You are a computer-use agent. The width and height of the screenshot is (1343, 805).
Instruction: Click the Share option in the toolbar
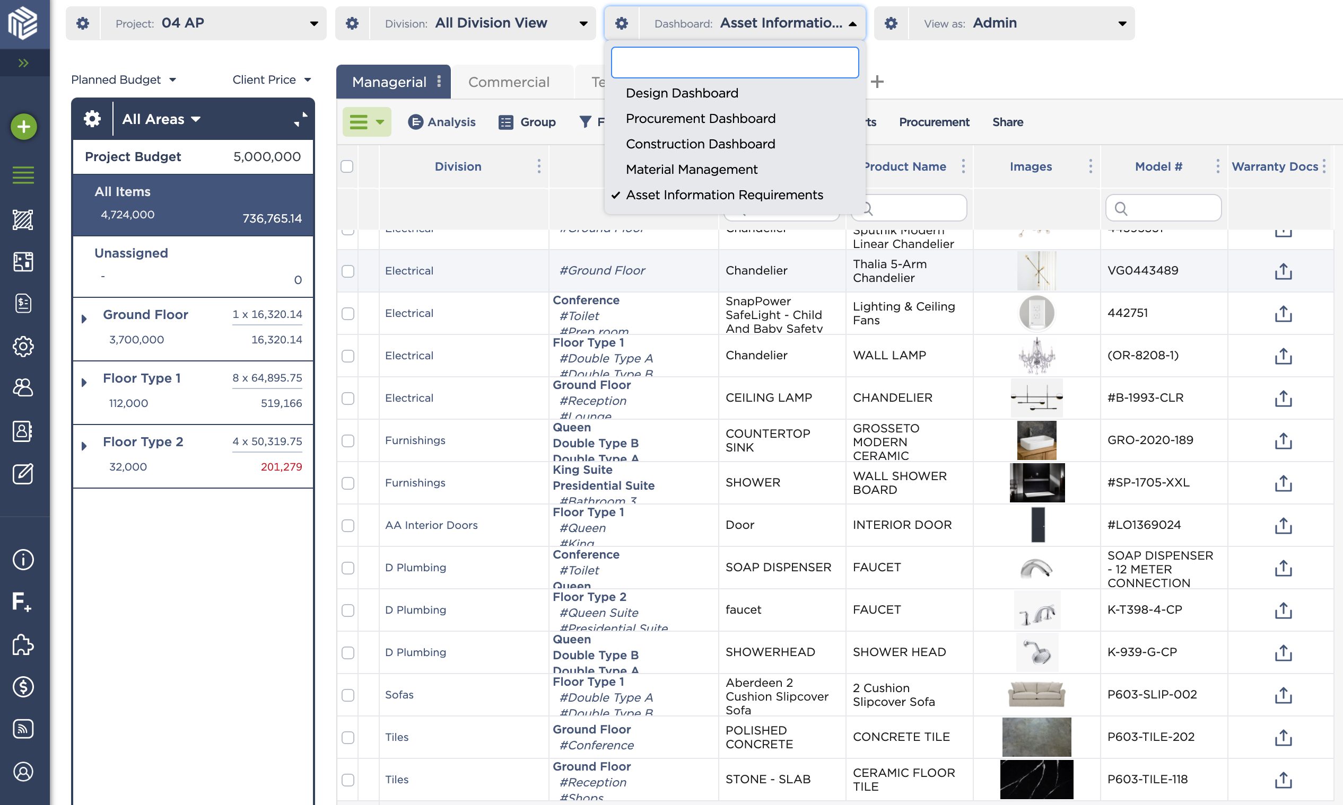pos(1008,121)
